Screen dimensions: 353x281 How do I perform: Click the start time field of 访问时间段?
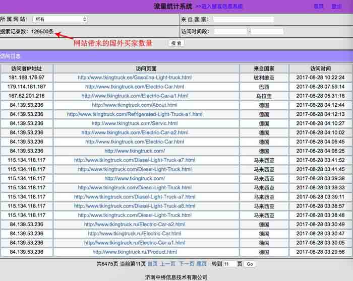pos(230,31)
